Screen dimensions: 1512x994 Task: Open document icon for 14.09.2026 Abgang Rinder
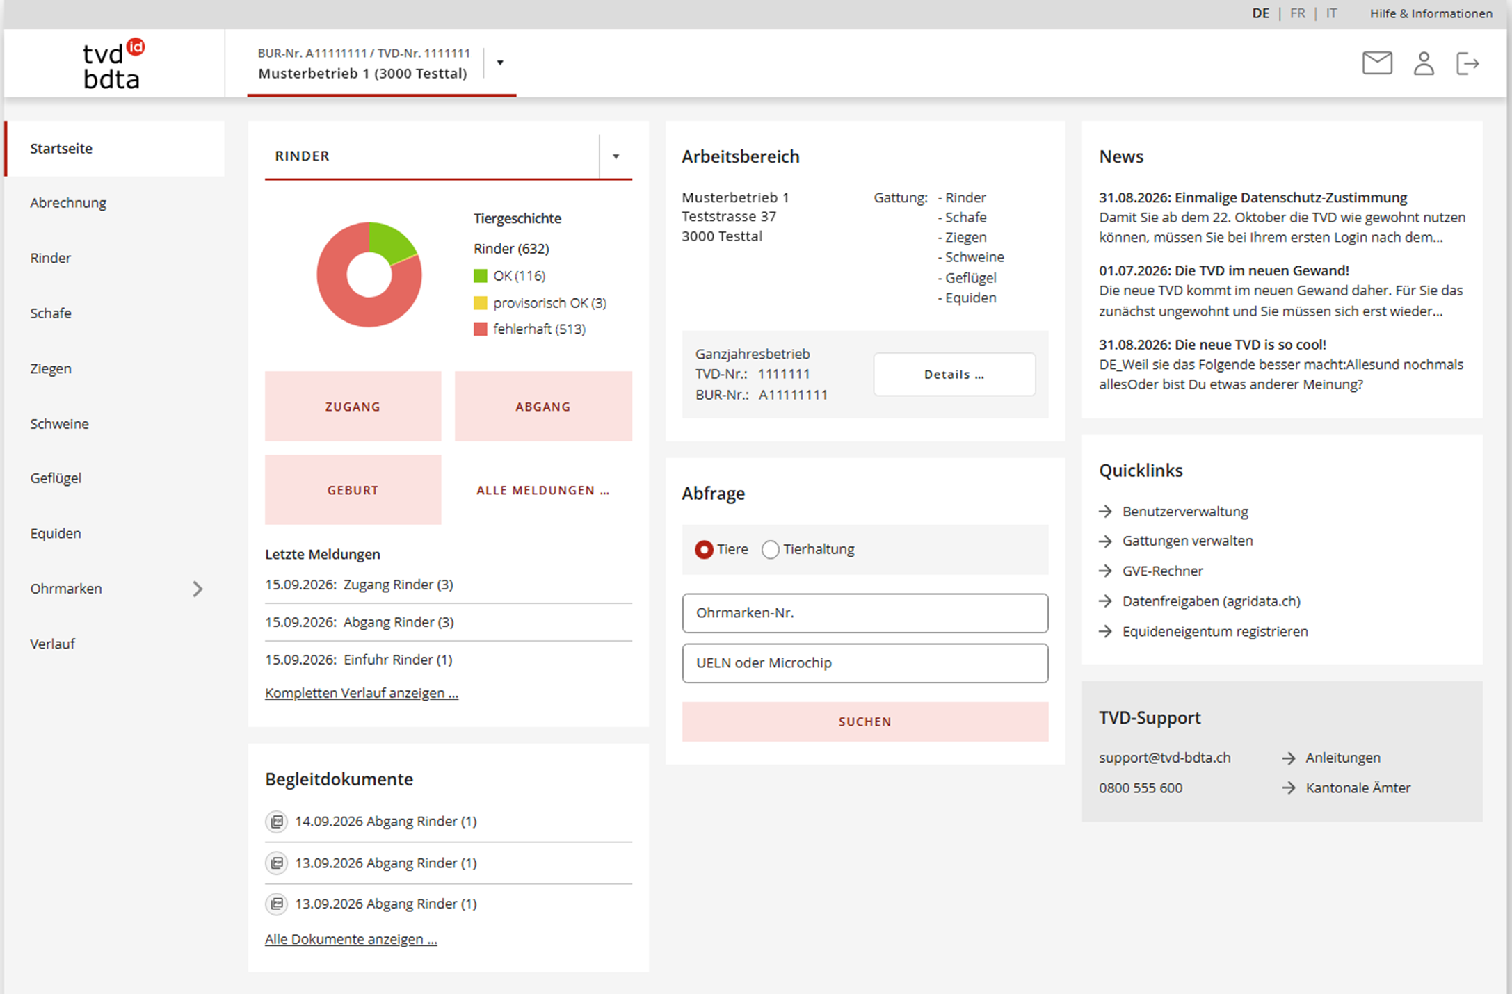tap(277, 822)
